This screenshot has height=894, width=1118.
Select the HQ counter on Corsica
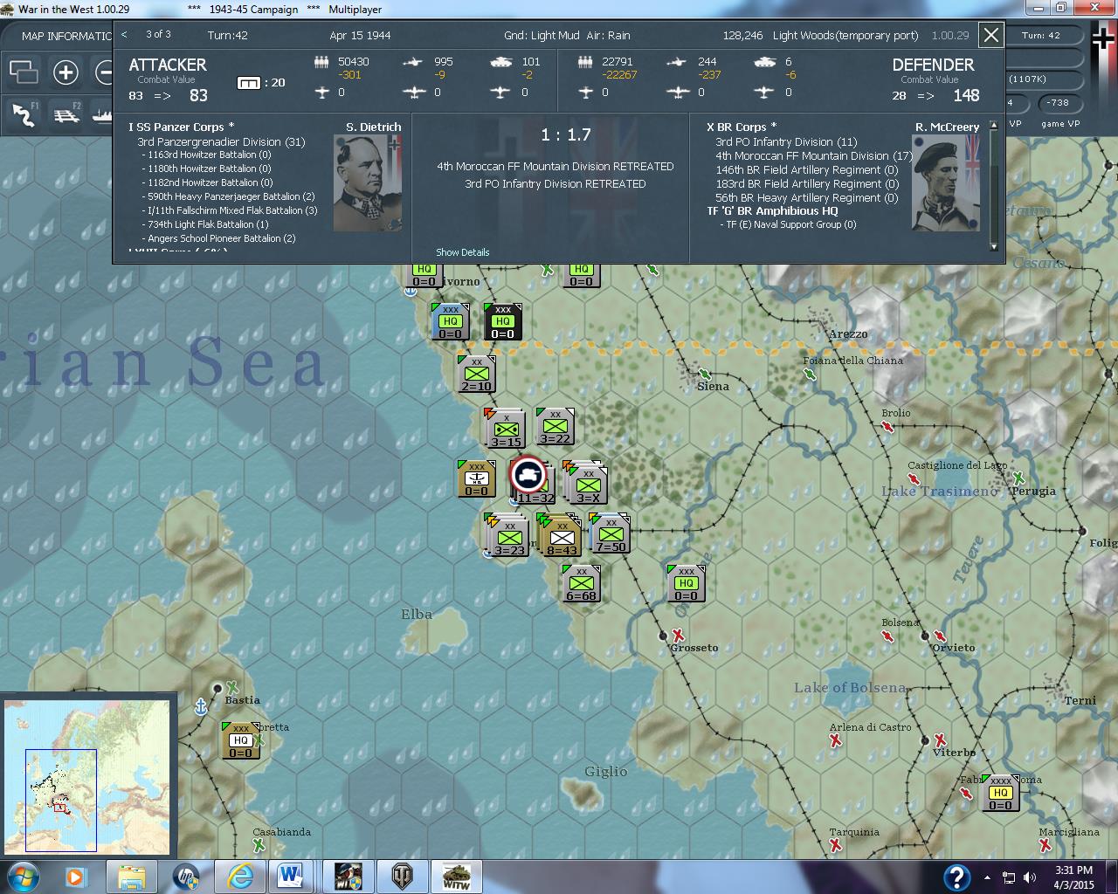[241, 740]
